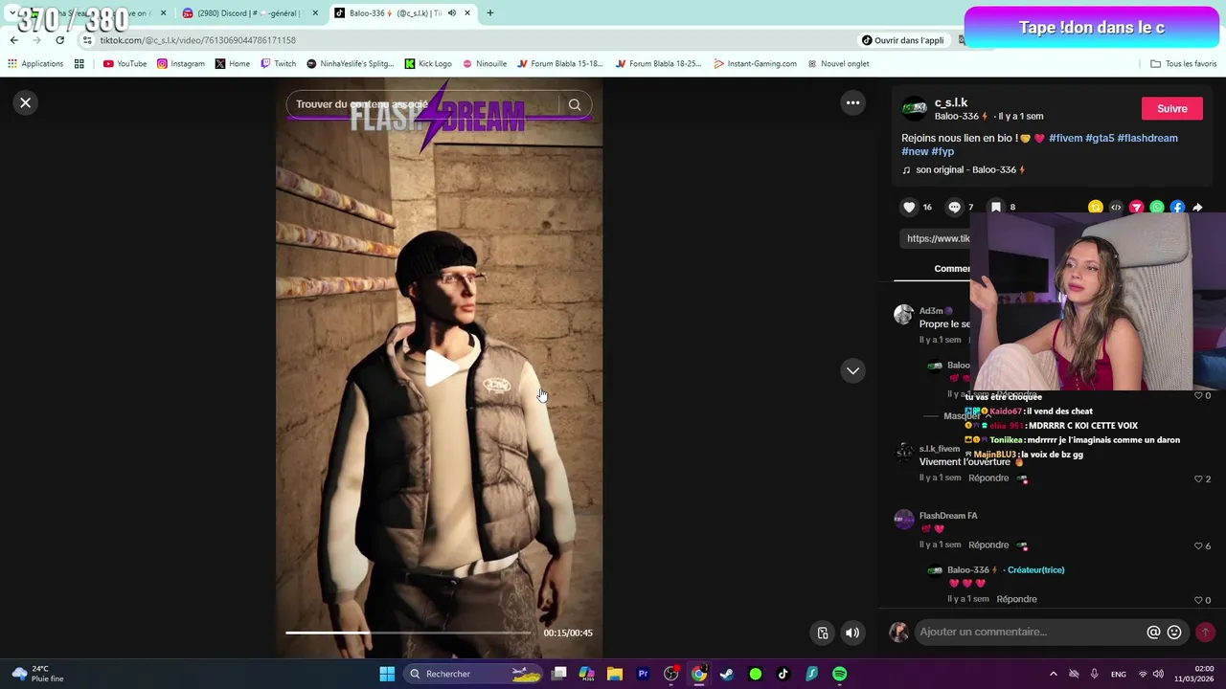Show hidden system tray icons

click(x=1053, y=674)
